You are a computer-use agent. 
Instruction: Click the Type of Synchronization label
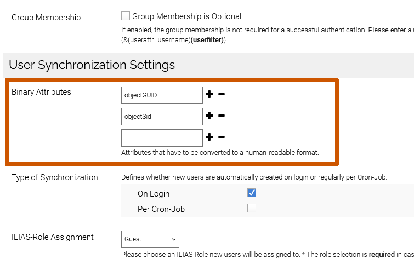(x=55, y=177)
